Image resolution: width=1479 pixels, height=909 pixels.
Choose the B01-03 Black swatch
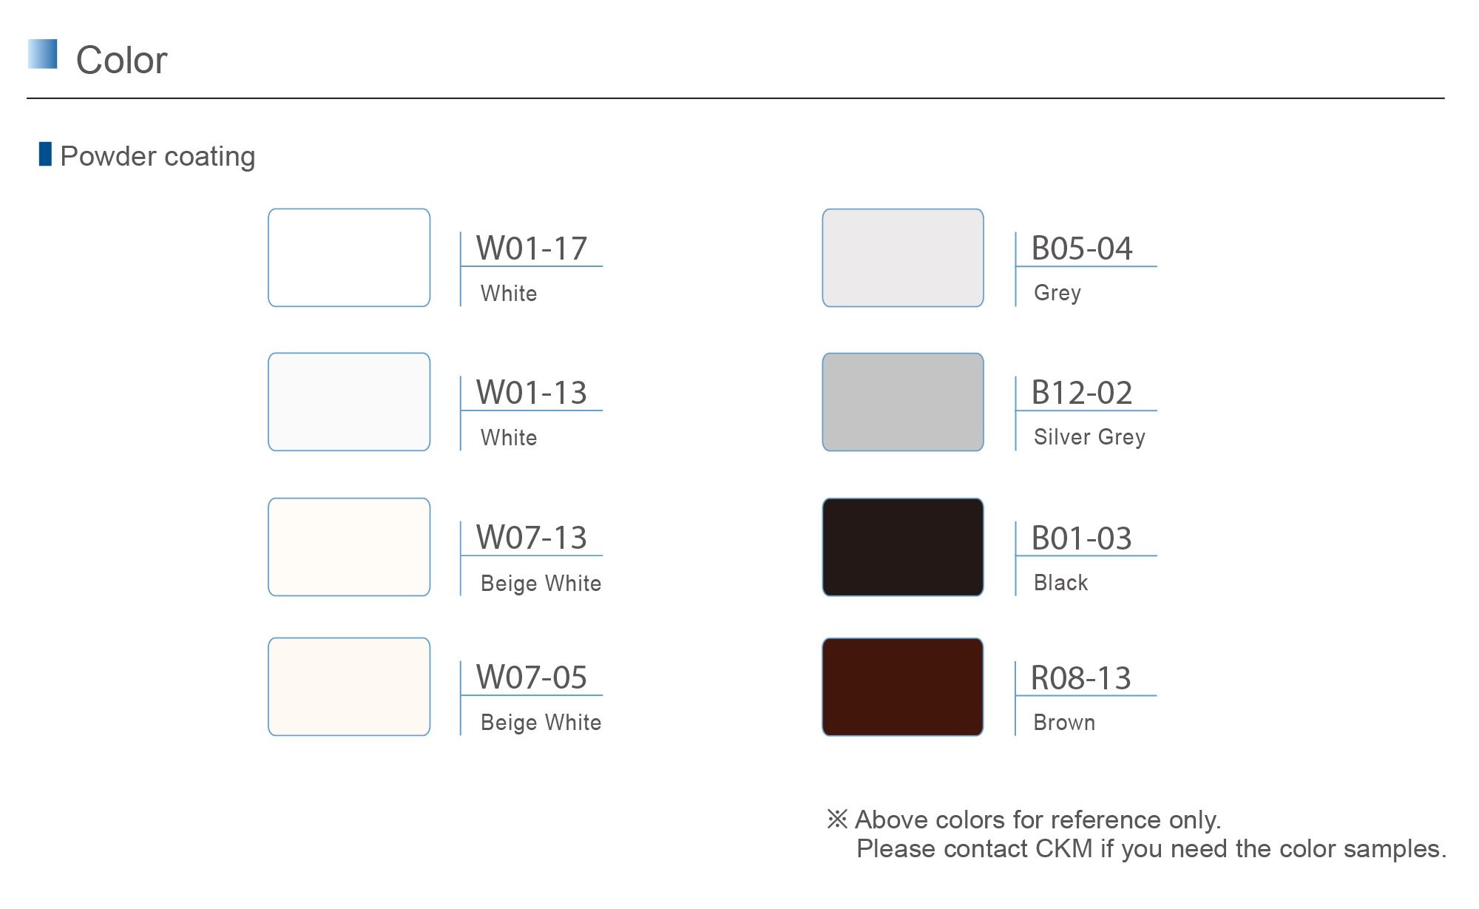[x=903, y=547]
